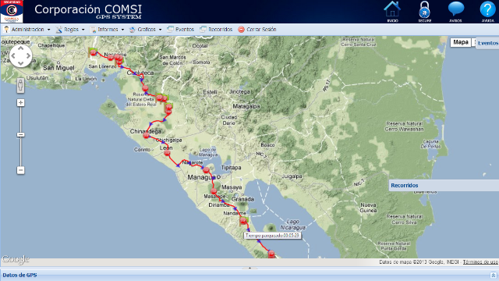Open the Términos de uso link

(x=480, y=262)
